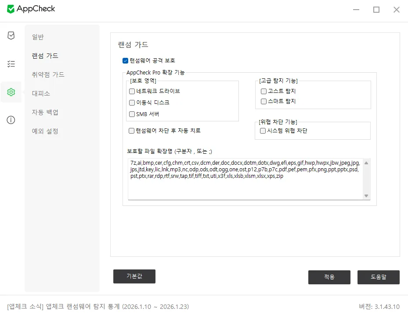Check the 스마트 탐지 option
Viewport: 408px width, 315px height.
pos(264,102)
